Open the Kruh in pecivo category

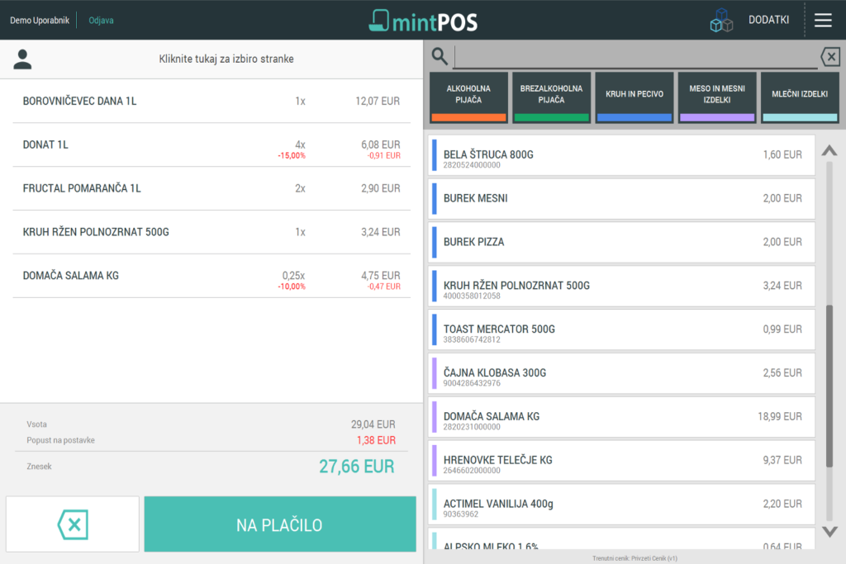[634, 97]
